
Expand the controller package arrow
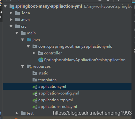(x=34, y=53)
